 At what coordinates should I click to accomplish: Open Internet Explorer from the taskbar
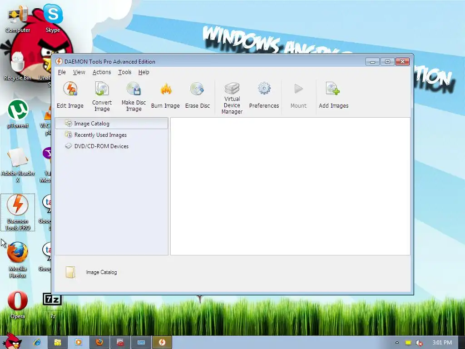pos(37,342)
